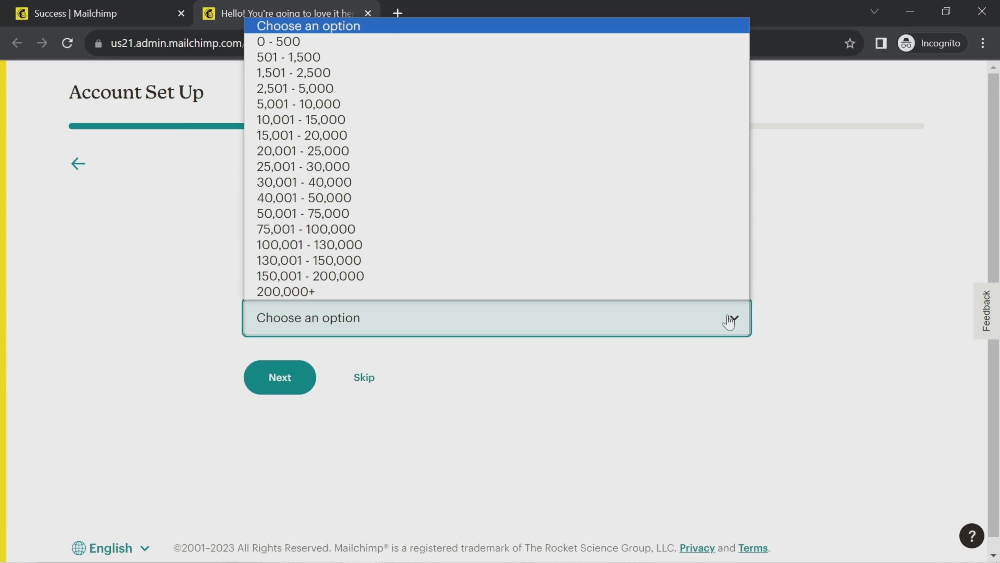Screen dimensions: 1000x563
Task: Click the browser refresh icon
Action: (x=67, y=43)
